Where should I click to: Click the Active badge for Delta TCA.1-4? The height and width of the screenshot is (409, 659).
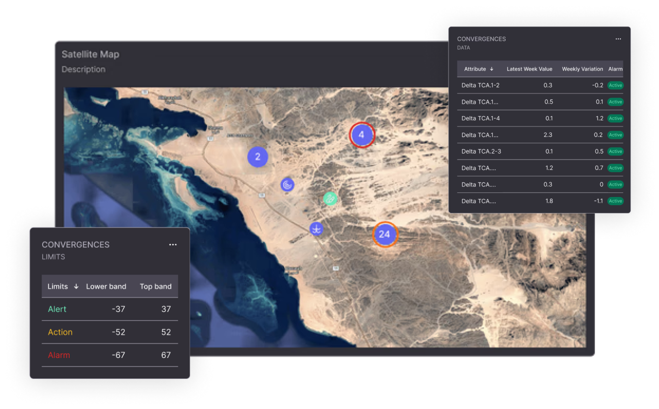tap(615, 118)
